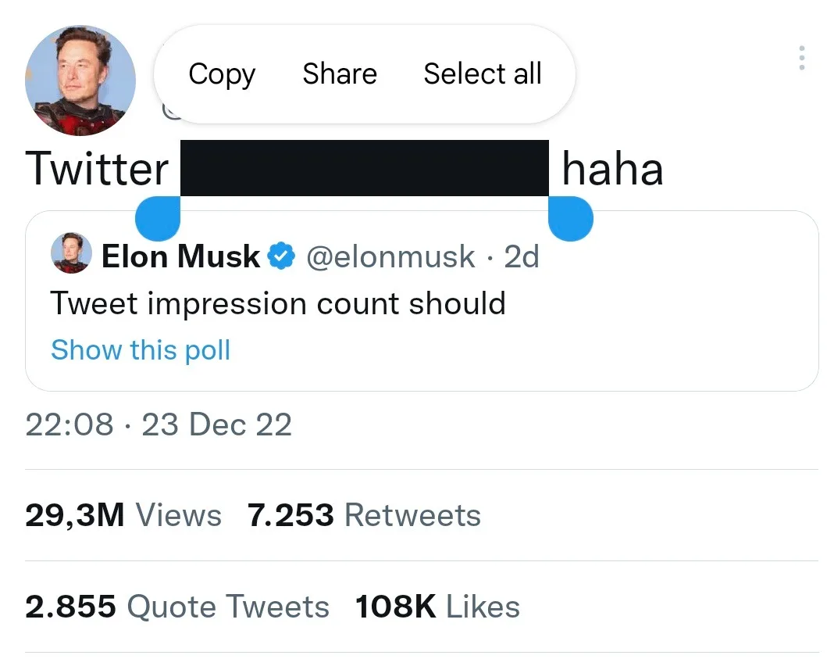827x666 pixels.
Task: Open the large profile picture
Action: tap(80, 81)
